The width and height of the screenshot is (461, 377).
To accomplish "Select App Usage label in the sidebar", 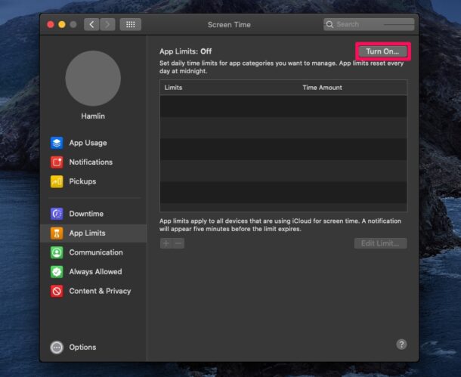I will (88, 143).
